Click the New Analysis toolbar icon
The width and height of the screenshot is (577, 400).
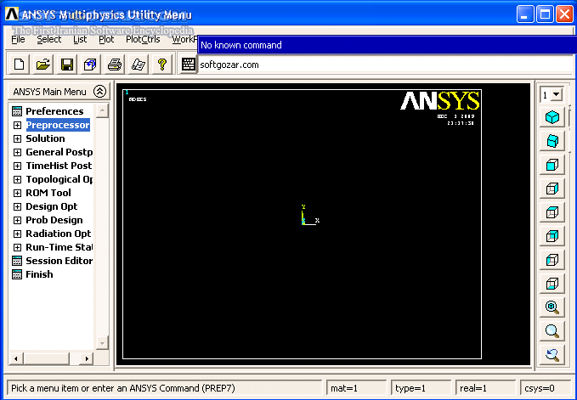pyautogui.click(x=19, y=65)
